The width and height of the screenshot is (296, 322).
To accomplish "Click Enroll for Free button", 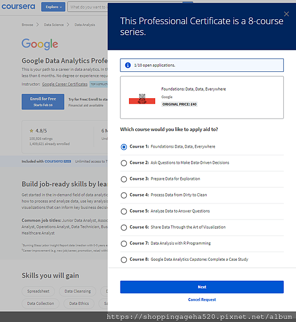I will [43, 101].
